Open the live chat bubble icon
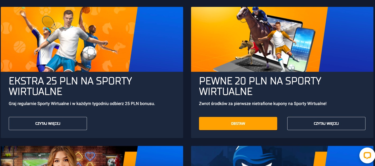Viewport: 375px width, 166px height. tap(367, 155)
